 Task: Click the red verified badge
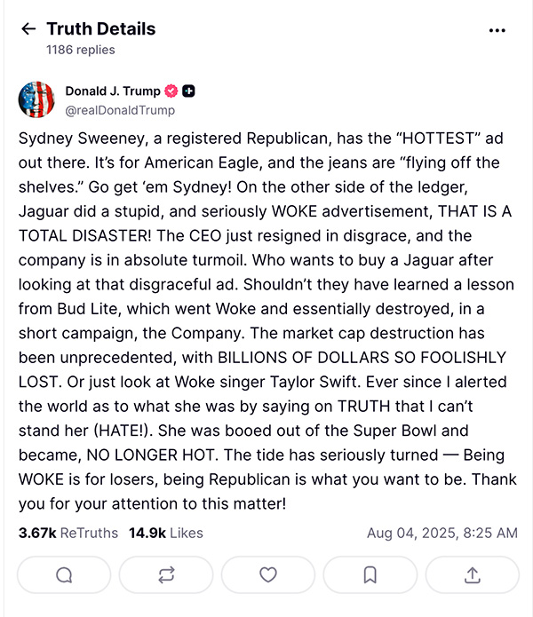171,91
